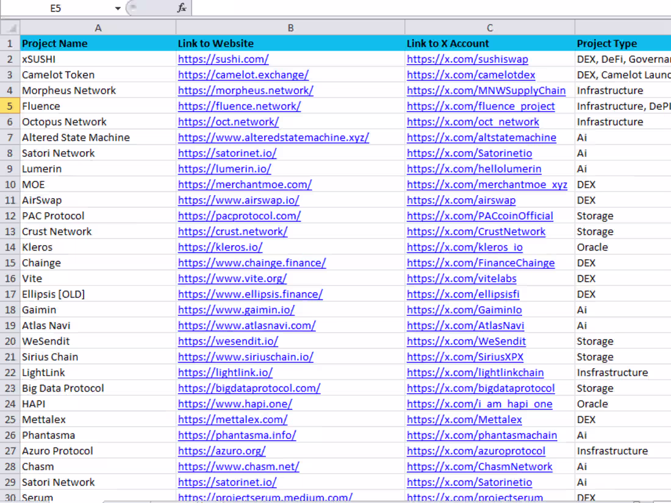Click the Name Box showing E5
Image resolution: width=671 pixels, height=503 pixels.
(56, 8)
